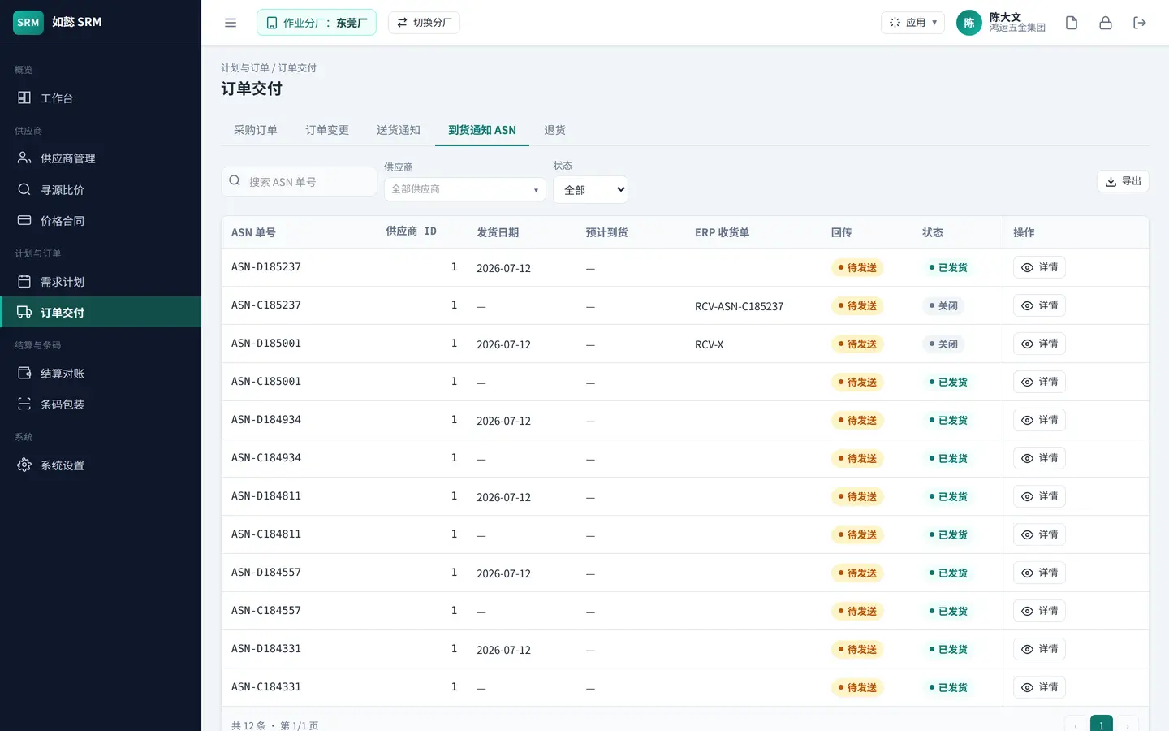Click the logout icon in header
The image size is (1169, 731).
click(1140, 23)
